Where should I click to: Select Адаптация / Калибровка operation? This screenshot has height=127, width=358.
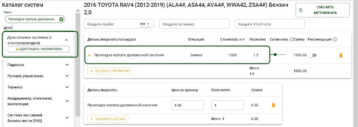tap(39, 49)
